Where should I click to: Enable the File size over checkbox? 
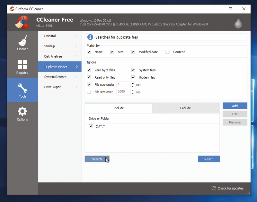[89, 92]
